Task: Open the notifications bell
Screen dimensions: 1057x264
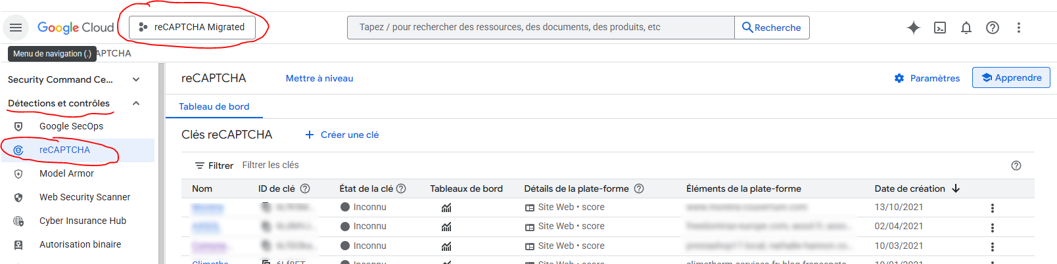Action: [966, 28]
